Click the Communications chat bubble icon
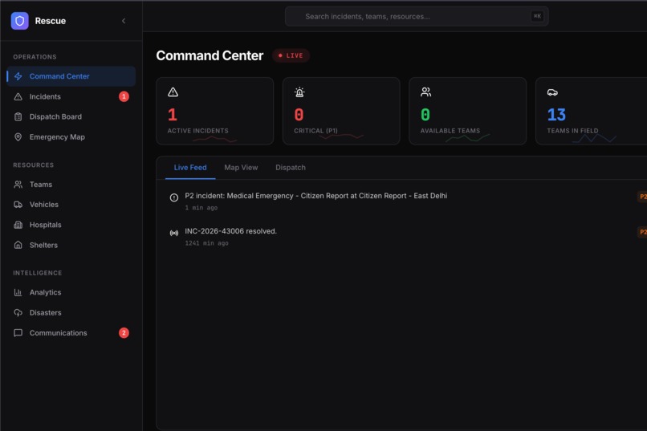 [18, 333]
